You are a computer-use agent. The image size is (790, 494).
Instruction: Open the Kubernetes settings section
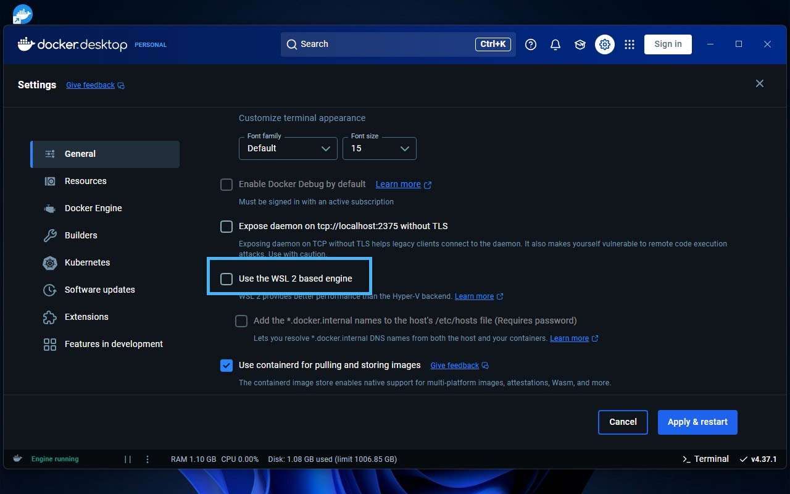87,262
